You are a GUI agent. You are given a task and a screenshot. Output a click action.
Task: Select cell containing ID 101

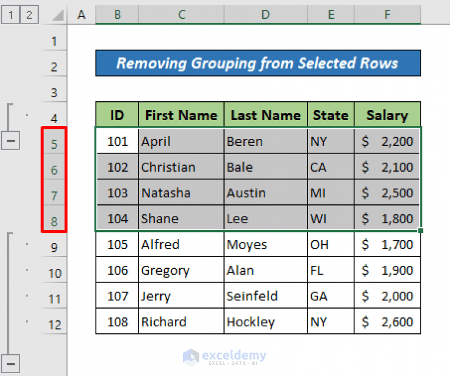pyautogui.click(x=117, y=141)
